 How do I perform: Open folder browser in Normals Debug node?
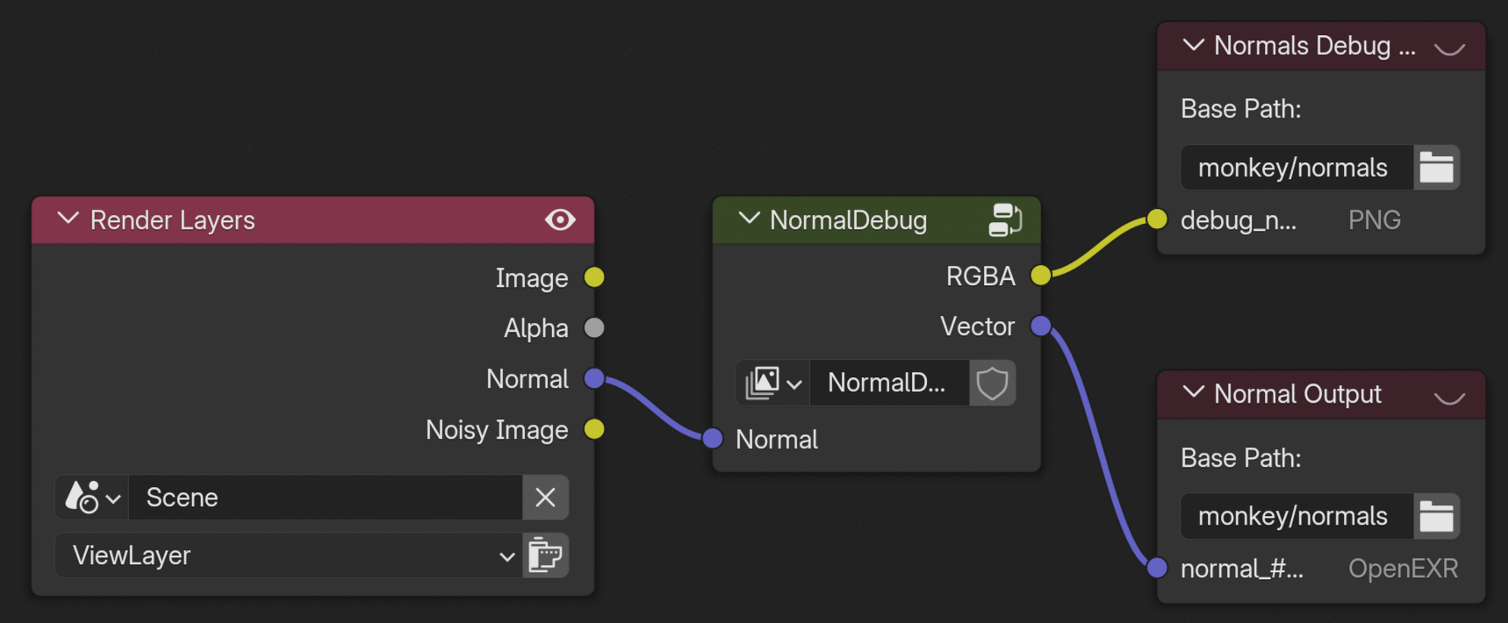[x=1436, y=168]
